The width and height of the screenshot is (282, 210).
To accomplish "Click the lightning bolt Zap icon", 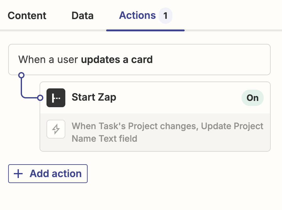I will (x=56, y=129).
